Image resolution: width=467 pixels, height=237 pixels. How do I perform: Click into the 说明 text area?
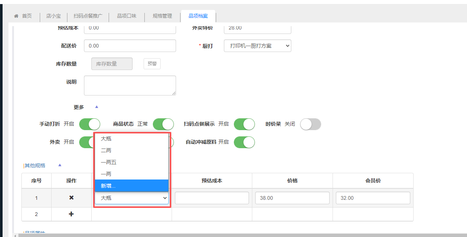[130, 86]
